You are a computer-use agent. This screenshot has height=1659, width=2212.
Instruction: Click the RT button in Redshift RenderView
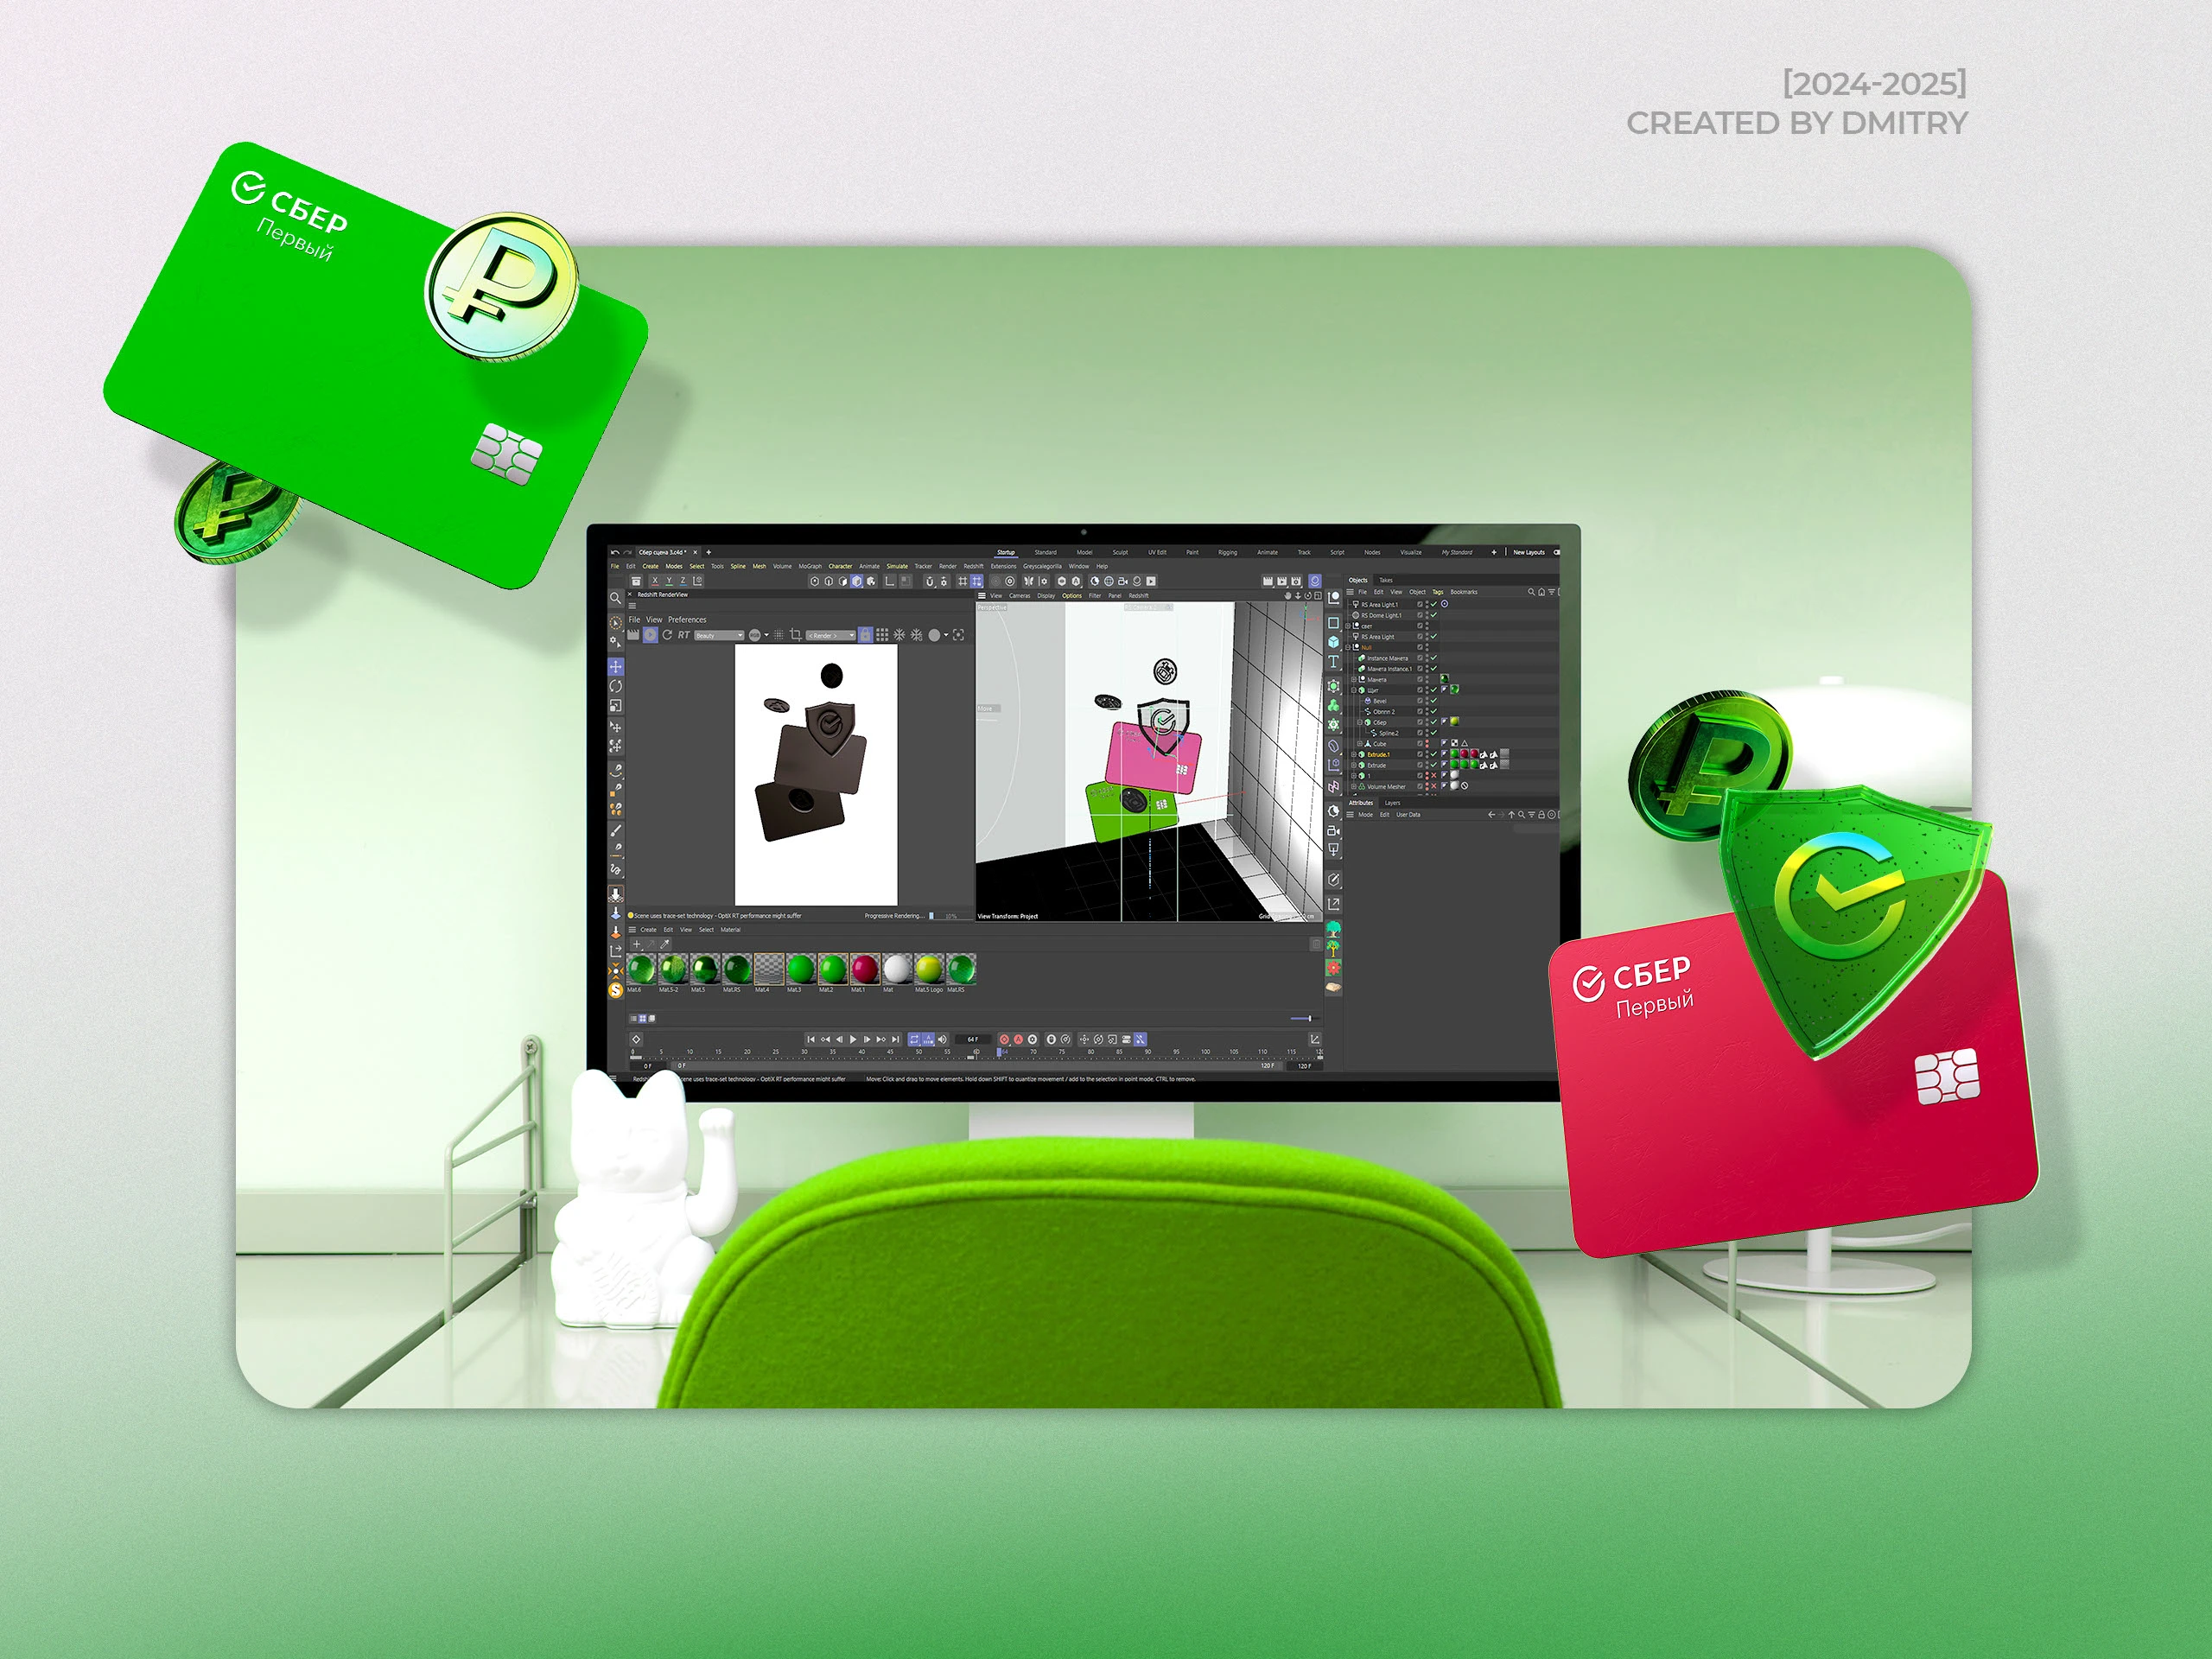[684, 635]
